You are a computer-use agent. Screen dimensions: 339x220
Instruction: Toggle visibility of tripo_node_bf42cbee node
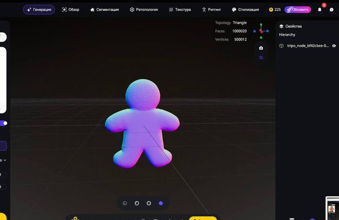(334, 46)
